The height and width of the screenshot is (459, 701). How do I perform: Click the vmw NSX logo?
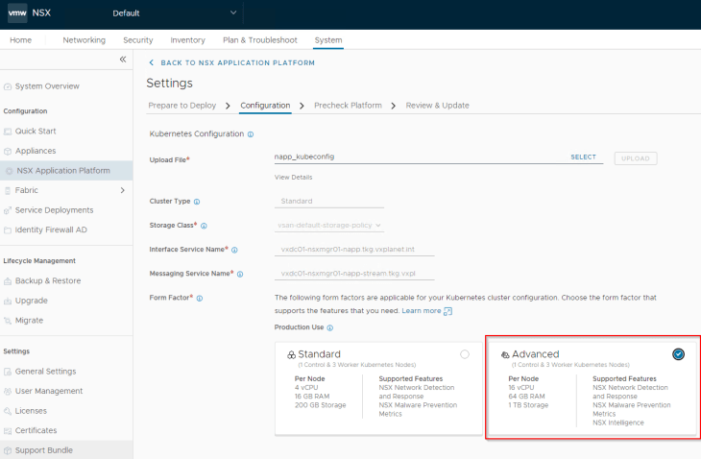point(17,12)
